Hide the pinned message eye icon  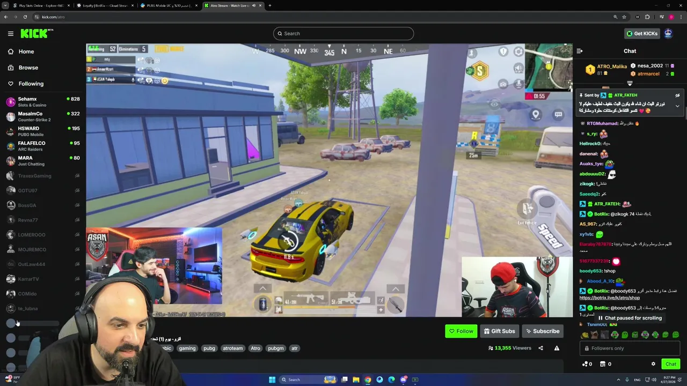(677, 95)
